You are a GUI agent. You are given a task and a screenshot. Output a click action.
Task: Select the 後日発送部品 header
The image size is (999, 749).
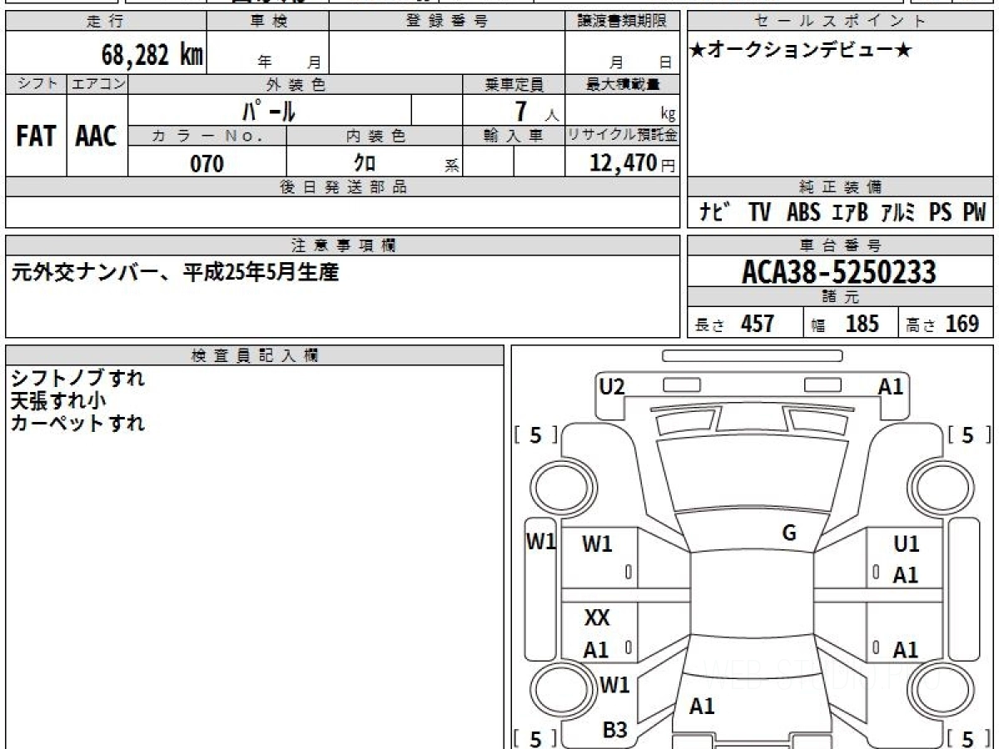tap(343, 187)
